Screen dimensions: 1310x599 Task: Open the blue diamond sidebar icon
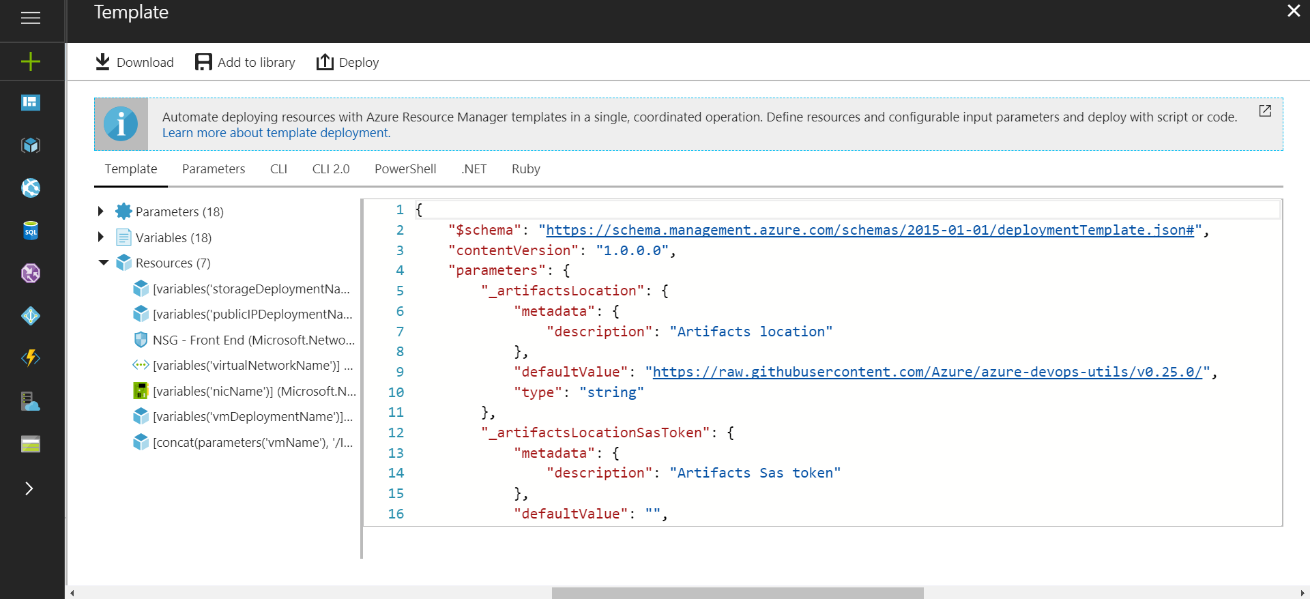31,316
